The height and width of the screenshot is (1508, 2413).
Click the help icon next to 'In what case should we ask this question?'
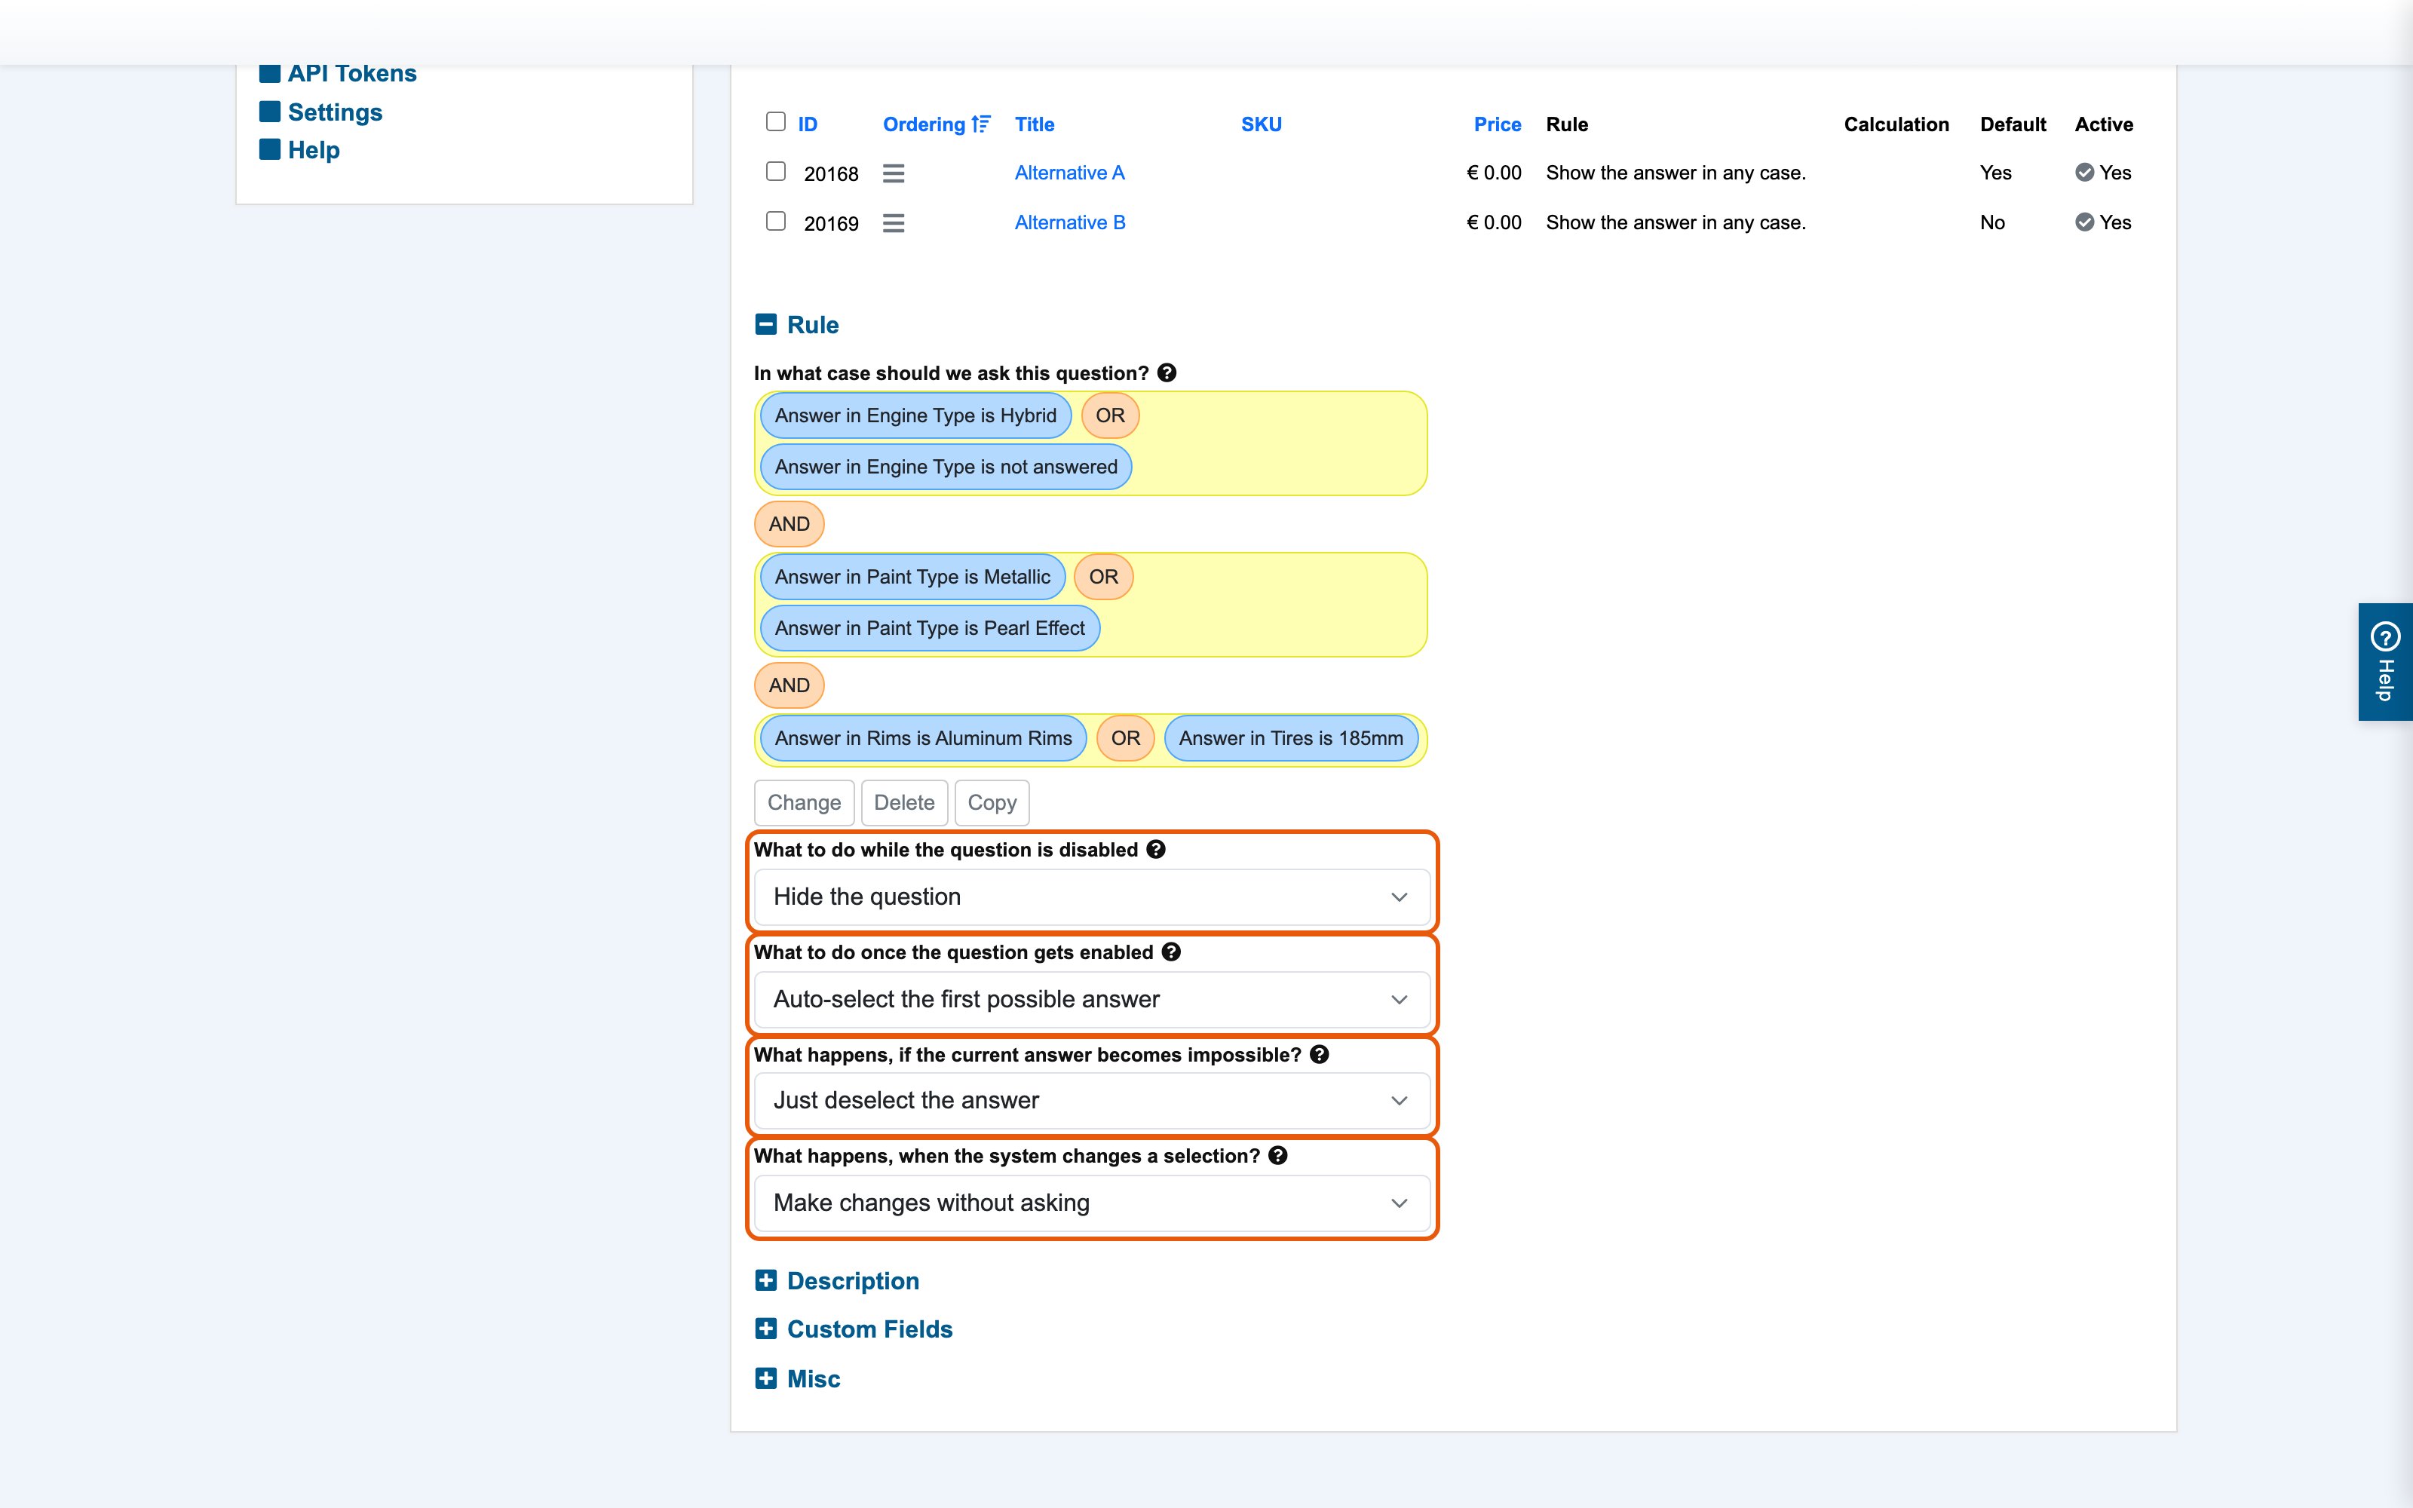tap(1167, 373)
